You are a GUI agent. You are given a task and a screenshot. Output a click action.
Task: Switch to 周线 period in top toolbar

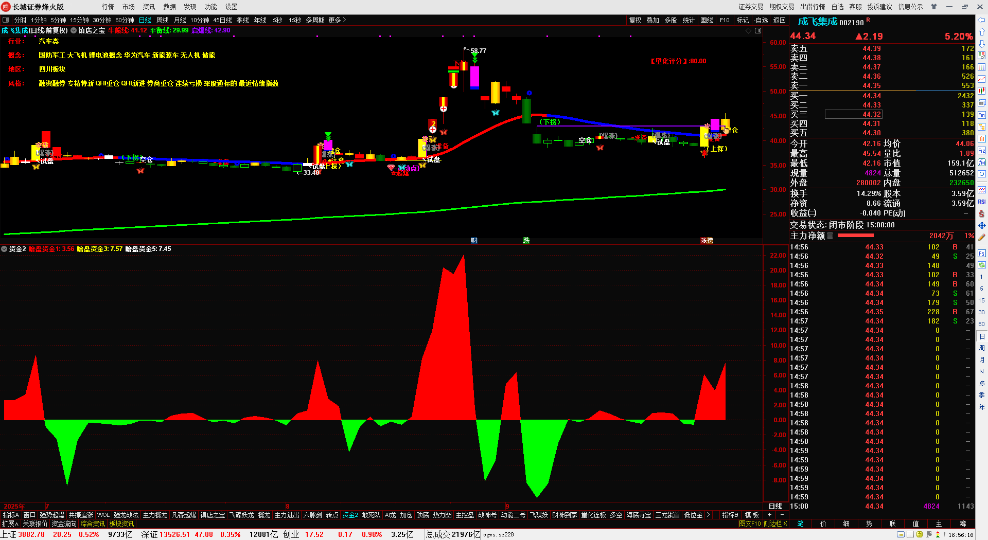coord(163,20)
